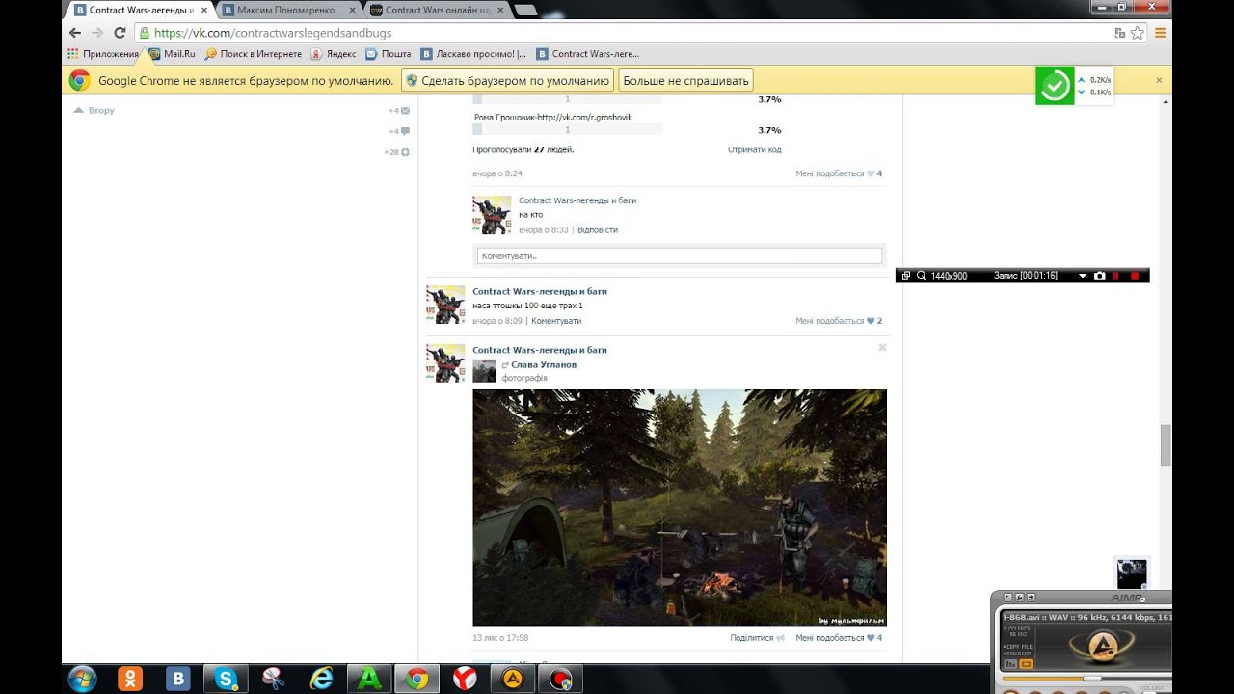The image size is (1234, 694).
Task: Click the address bar URL
Action: tap(273, 33)
